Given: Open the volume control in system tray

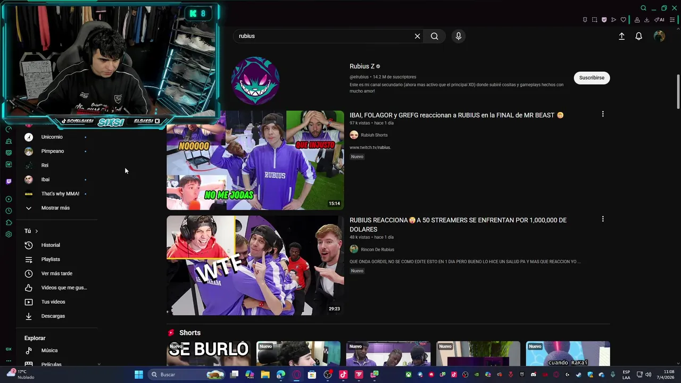Looking at the screenshot, I should pos(647,374).
